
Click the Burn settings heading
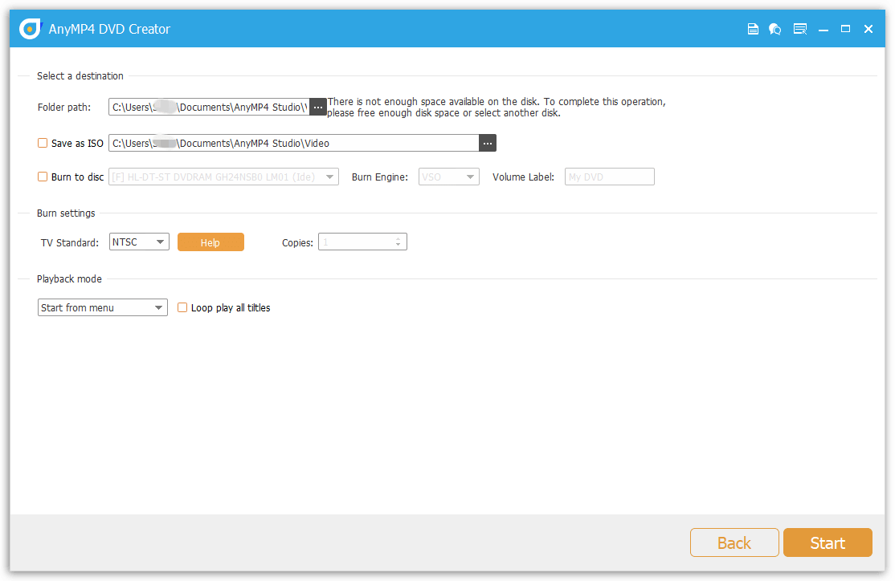click(x=66, y=213)
